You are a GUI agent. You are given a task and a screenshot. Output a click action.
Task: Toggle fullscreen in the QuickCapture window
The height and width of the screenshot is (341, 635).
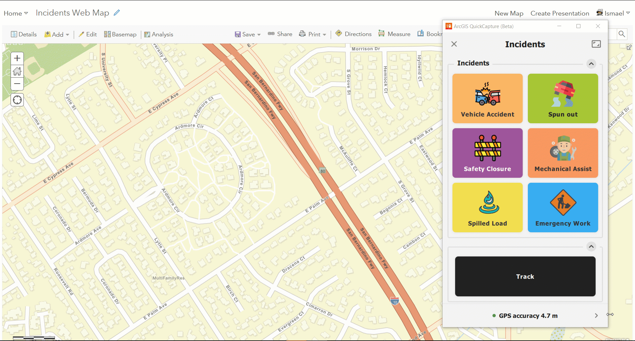tap(596, 44)
